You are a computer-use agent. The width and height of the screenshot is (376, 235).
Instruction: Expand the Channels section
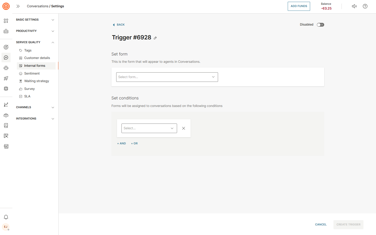coord(35,107)
